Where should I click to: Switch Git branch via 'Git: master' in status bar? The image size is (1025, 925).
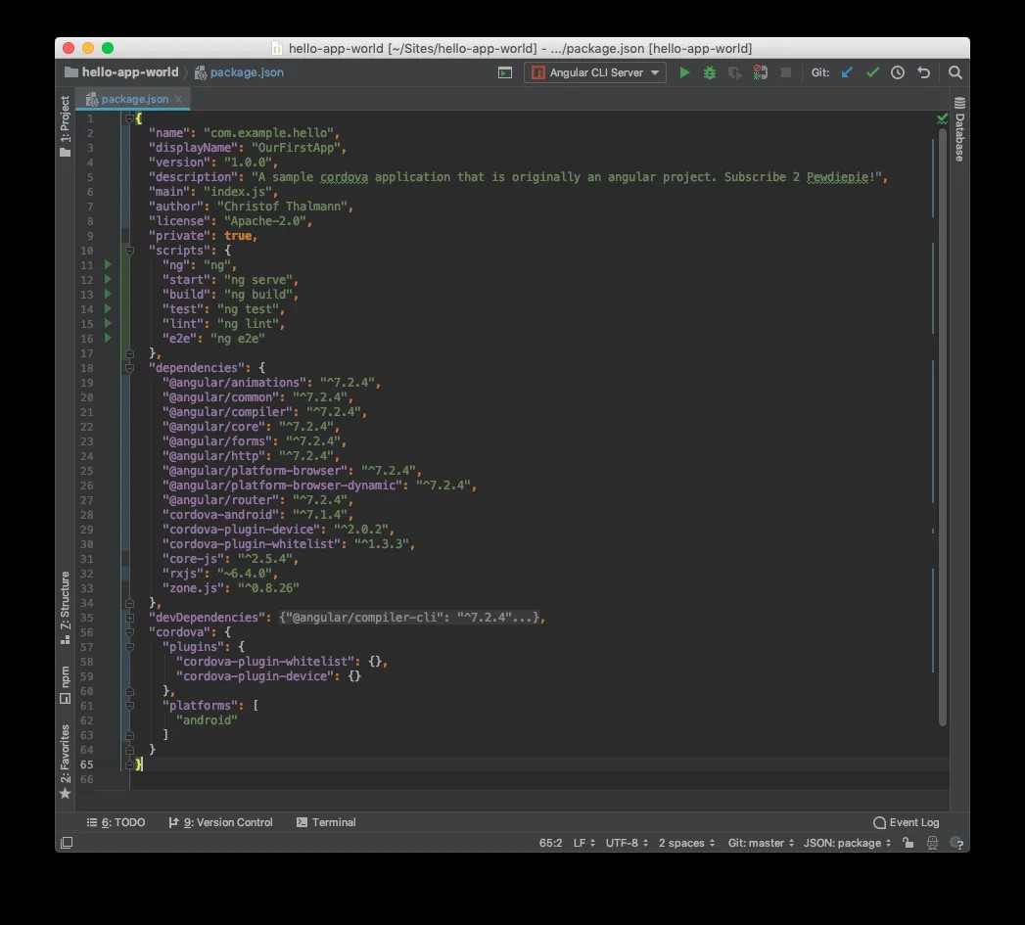tap(760, 843)
